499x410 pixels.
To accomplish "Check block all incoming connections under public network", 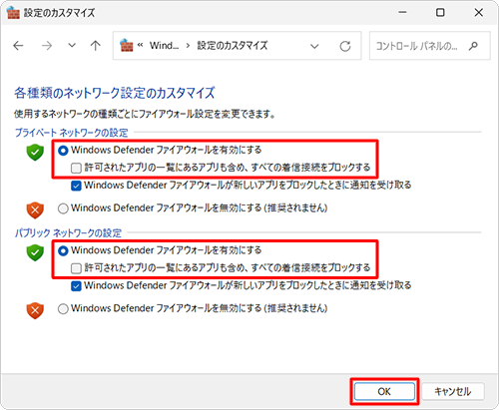I will [x=76, y=268].
